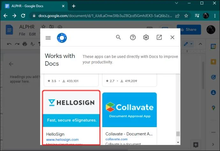This screenshot has height=151, width=220.
Task: Undo the last action in Docs
Action: point(9,44)
